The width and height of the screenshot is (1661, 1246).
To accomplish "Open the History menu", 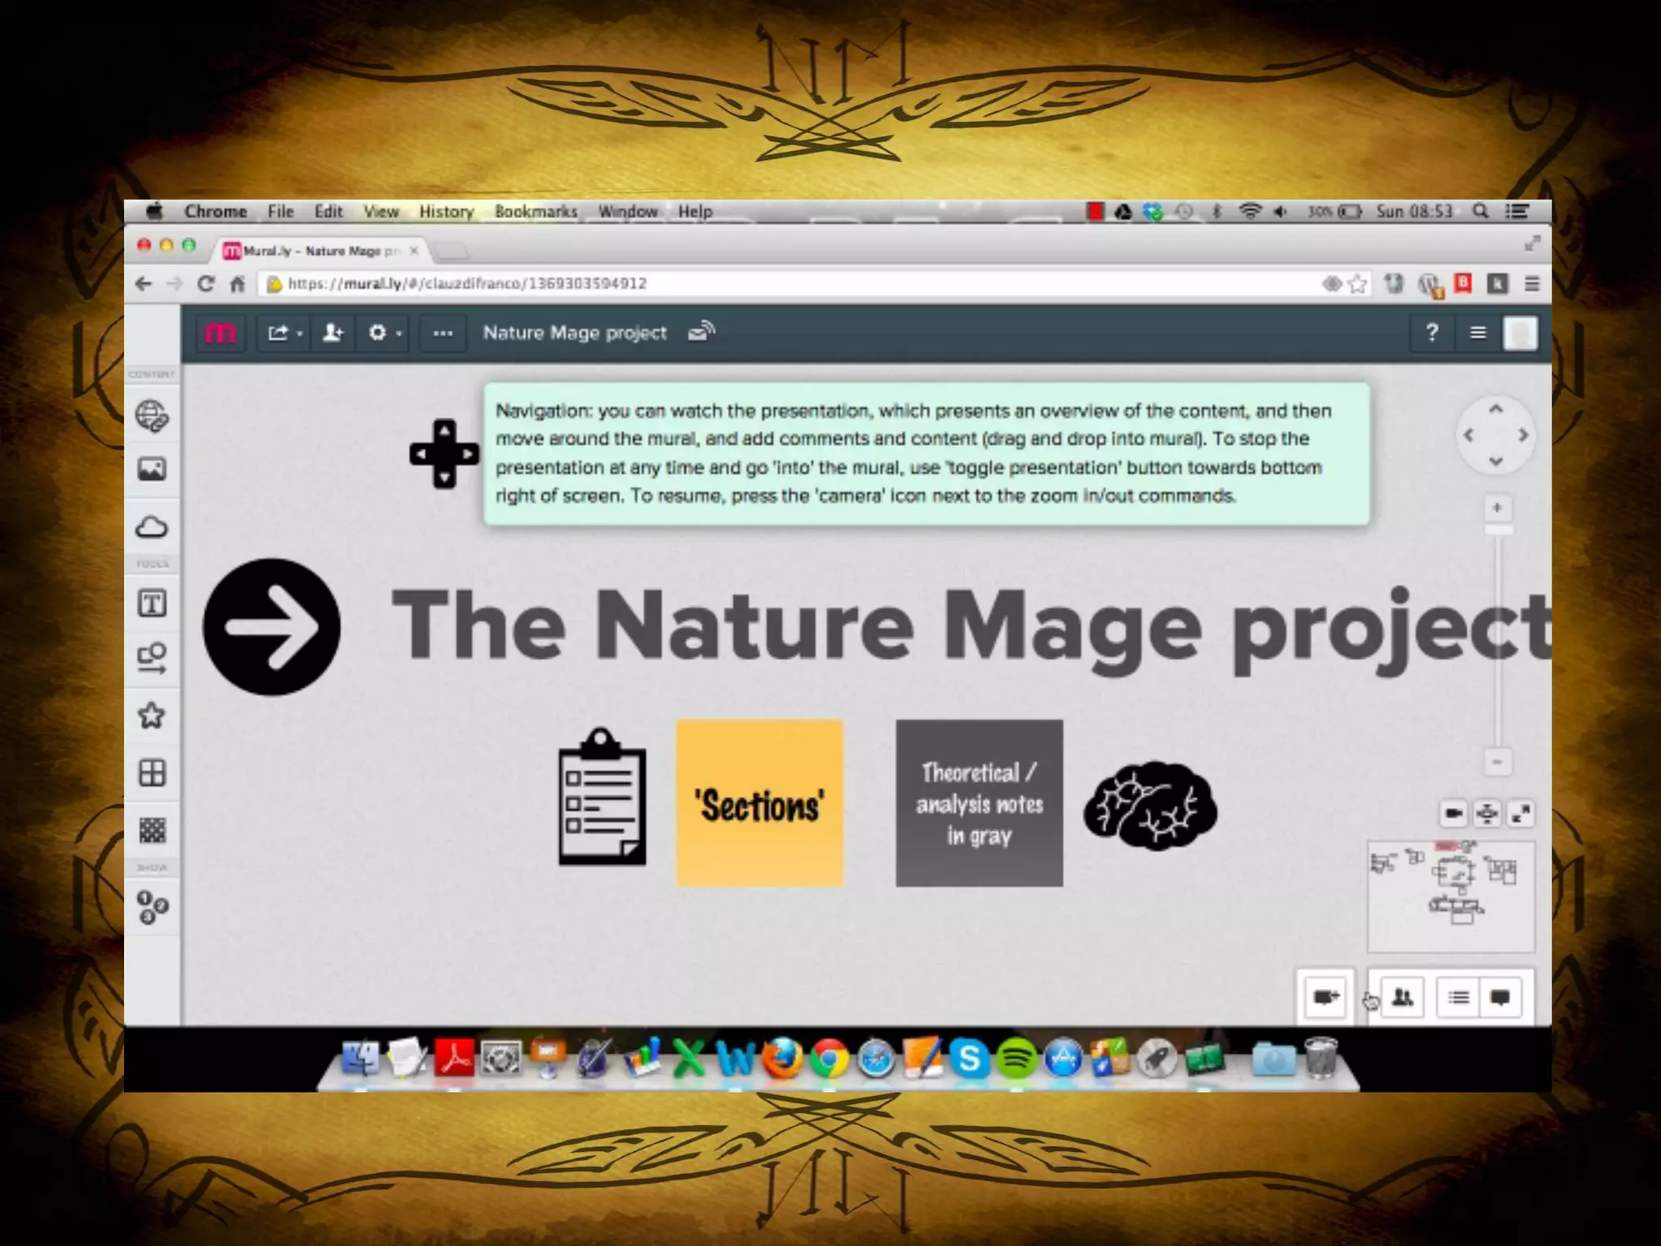I will coord(446,212).
